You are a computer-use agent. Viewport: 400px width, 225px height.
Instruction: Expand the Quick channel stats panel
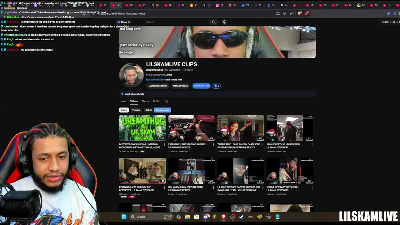coord(217,94)
